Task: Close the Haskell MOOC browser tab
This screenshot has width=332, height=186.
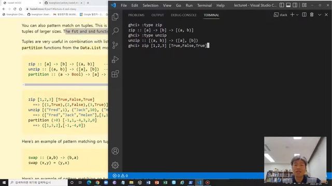Action: (x=40, y=3)
